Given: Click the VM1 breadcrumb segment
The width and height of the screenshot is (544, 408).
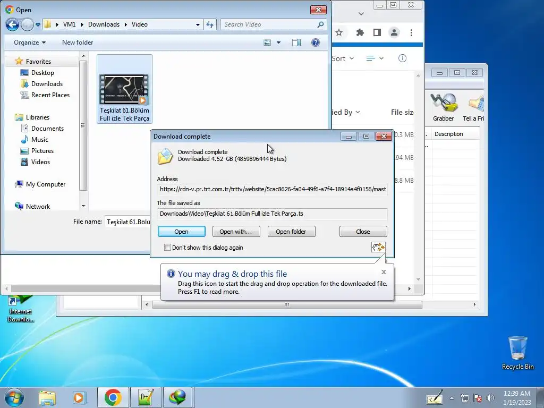Looking at the screenshot, I should 69,24.
